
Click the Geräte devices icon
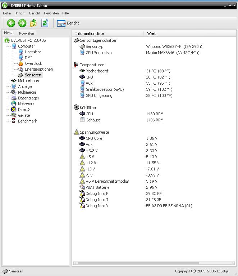click(14, 115)
